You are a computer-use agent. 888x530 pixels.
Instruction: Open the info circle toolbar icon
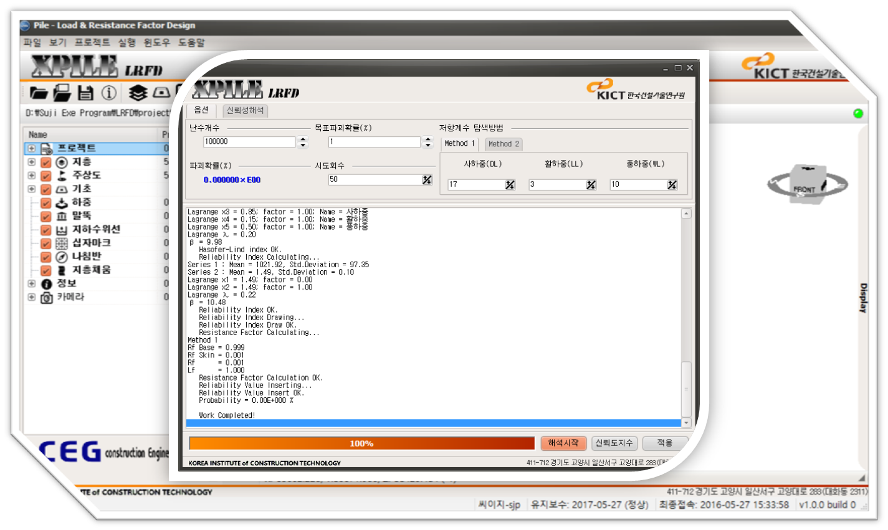(x=109, y=93)
